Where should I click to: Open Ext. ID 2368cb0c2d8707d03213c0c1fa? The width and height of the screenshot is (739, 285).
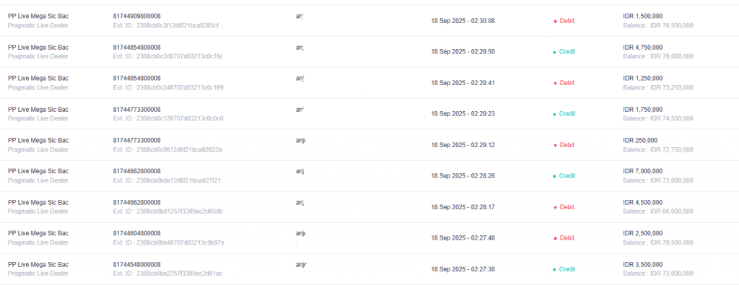pos(167,56)
